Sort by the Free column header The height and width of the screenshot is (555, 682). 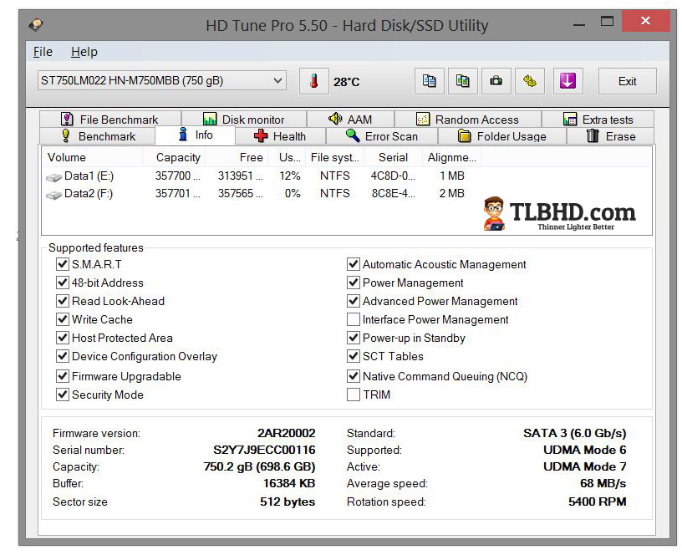pyautogui.click(x=237, y=157)
